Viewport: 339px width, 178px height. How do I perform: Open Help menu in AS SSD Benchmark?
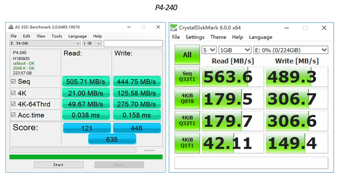pos(97,36)
